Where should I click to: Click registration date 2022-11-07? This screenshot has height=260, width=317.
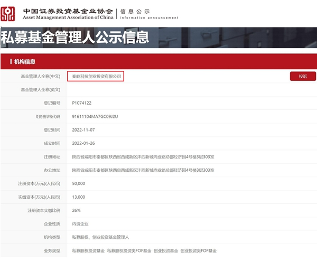(83, 130)
